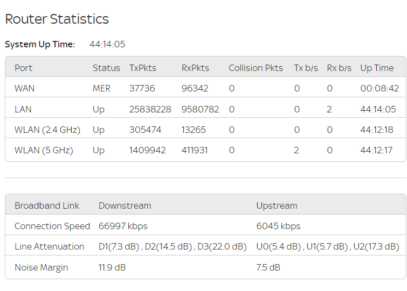The image size is (407, 291).
Task: Click the Status column header
Action: tap(106, 68)
